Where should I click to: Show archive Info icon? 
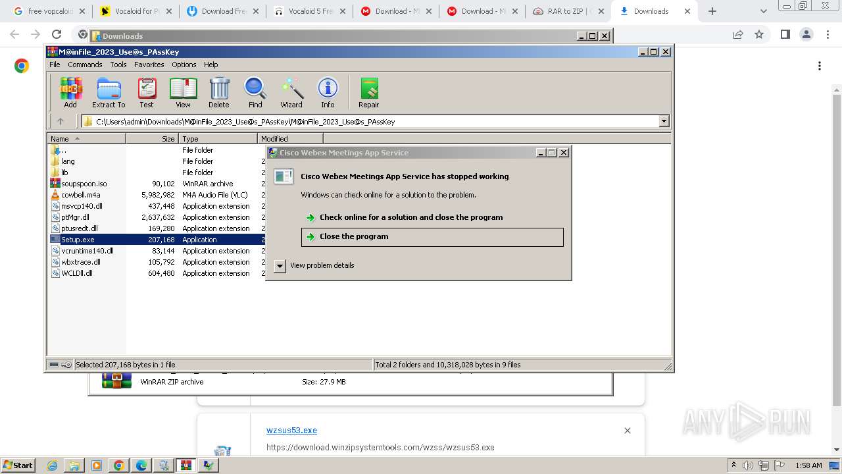click(x=328, y=92)
